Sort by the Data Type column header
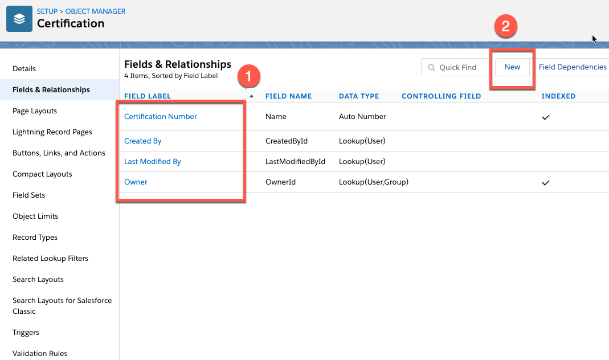The height and width of the screenshot is (360, 609). tap(358, 96)
